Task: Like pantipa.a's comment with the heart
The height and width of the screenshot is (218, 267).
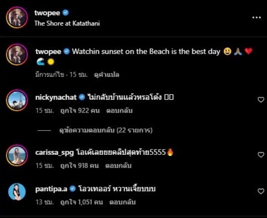Action: [x=261, y=191]
